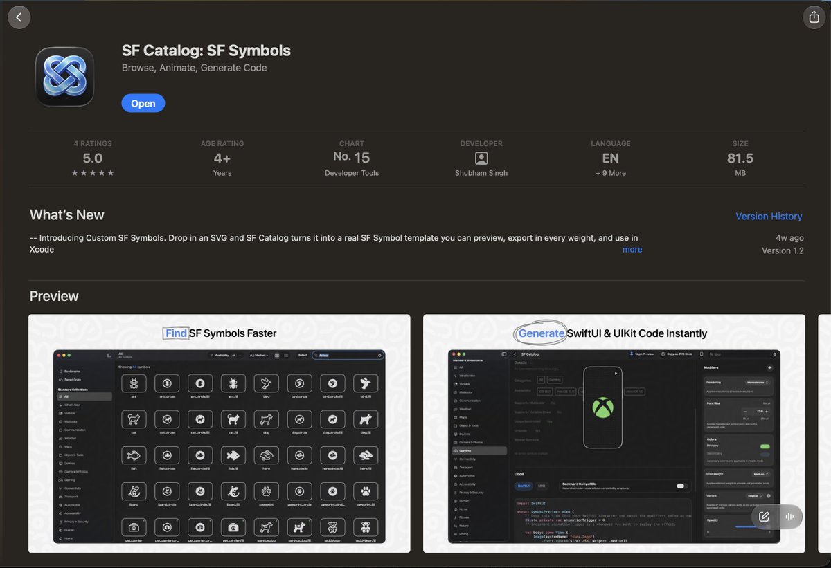Click the 81.5 MB size value
Image resolution: width=831 pixels, height=568 pixels.
tap(740, 158)
